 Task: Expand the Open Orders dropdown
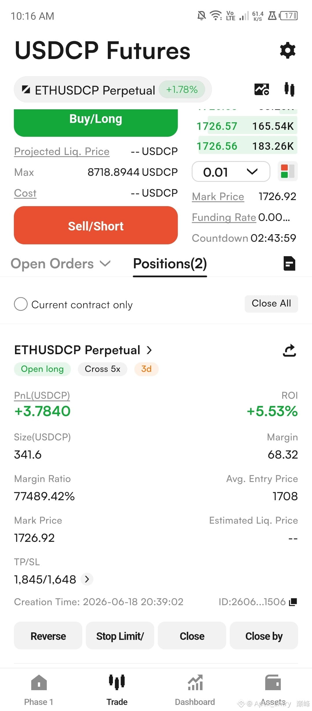pos(61,264)
